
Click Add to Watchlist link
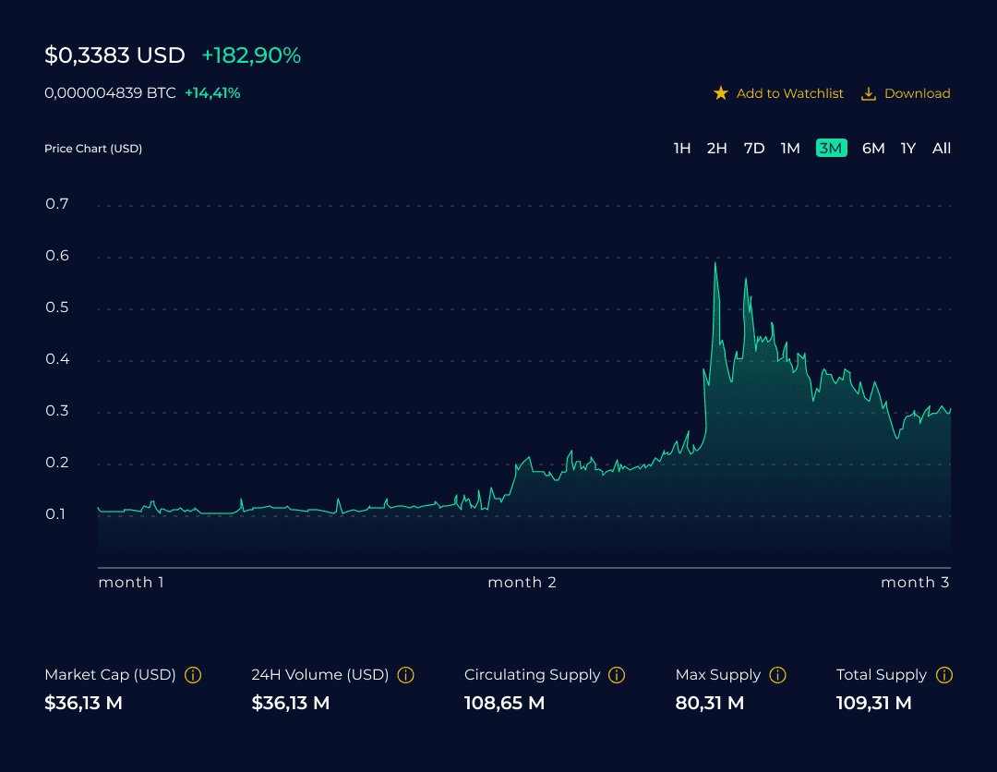[789, 93]
